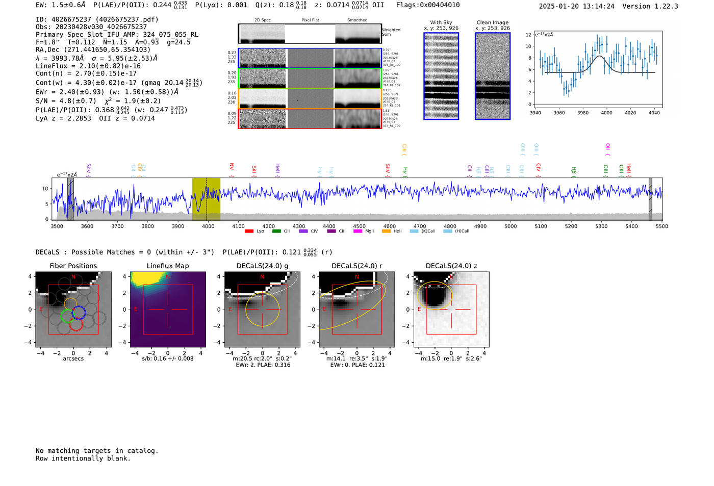This screenshot has height=486, width=714.
Task: Click the gray hatched band near 5460
Action: [x=650, y=199]
